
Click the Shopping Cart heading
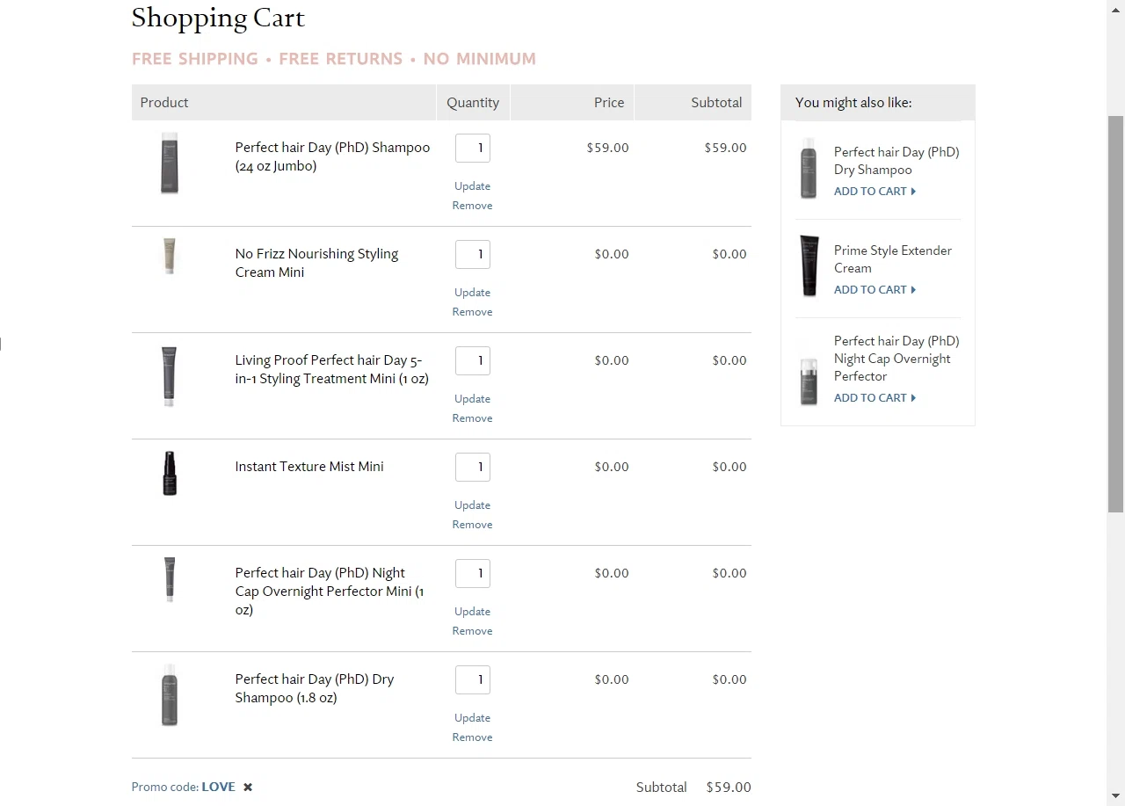point(218,18)
